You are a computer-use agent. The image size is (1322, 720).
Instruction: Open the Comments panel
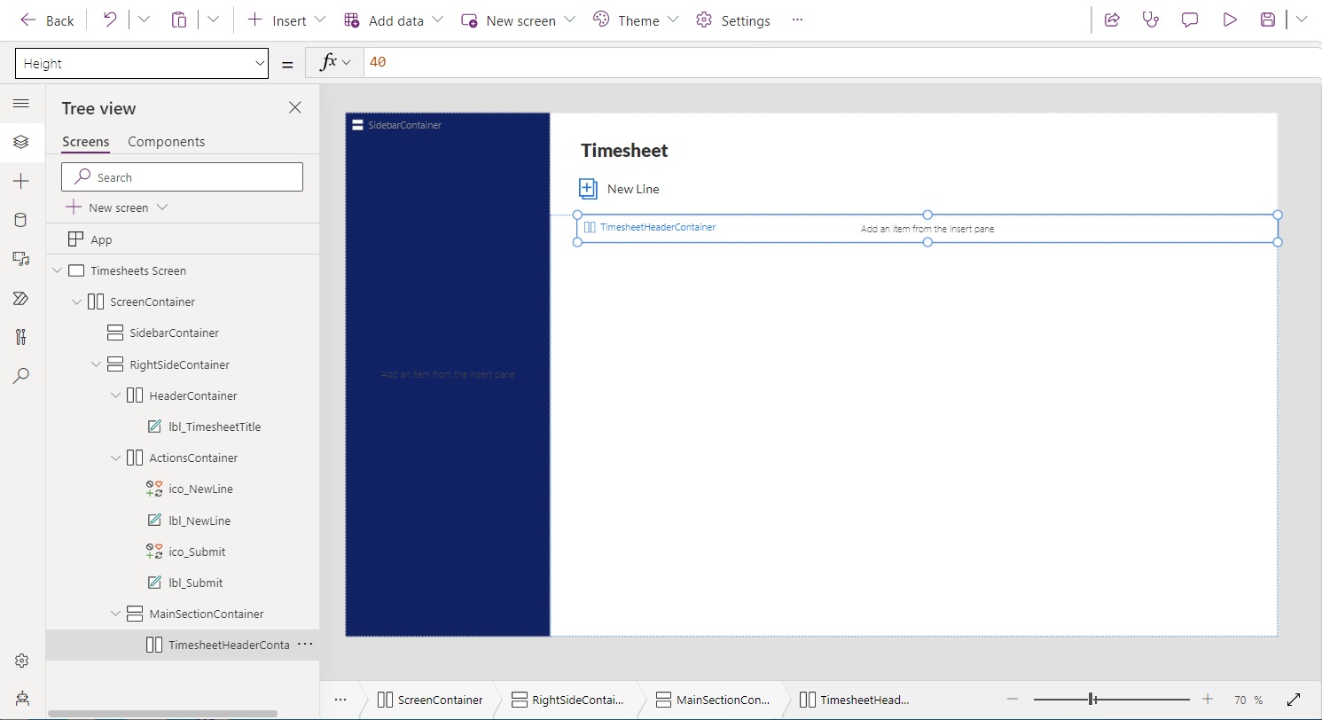tap(1189, 20)
